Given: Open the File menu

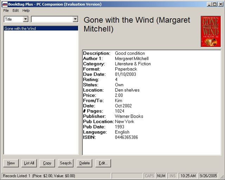Looking at the screenshot, I should [x=6, y=11].
